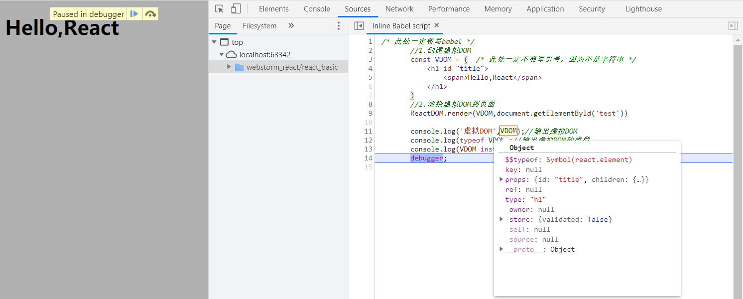Select the Filesystem navigator tab
The width and height of the screenshot is (743, 299).
pos(259,26)
